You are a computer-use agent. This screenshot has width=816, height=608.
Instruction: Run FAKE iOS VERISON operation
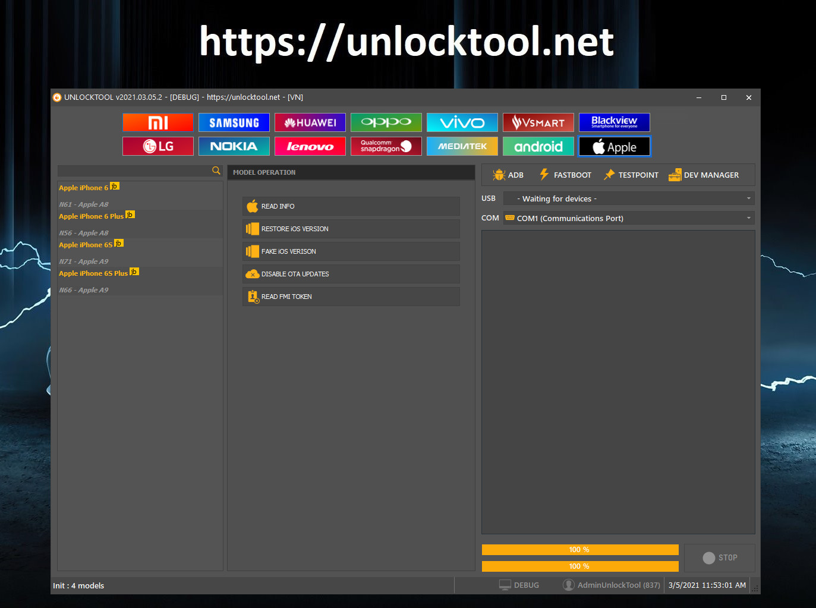click(351, 251)
